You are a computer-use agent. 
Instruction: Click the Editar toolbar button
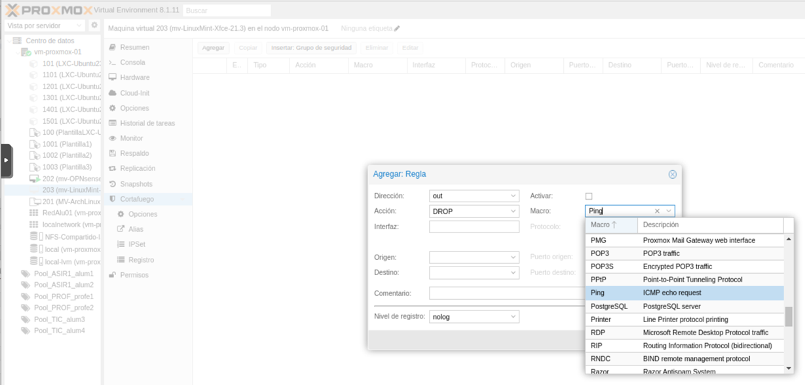[410, 48]
